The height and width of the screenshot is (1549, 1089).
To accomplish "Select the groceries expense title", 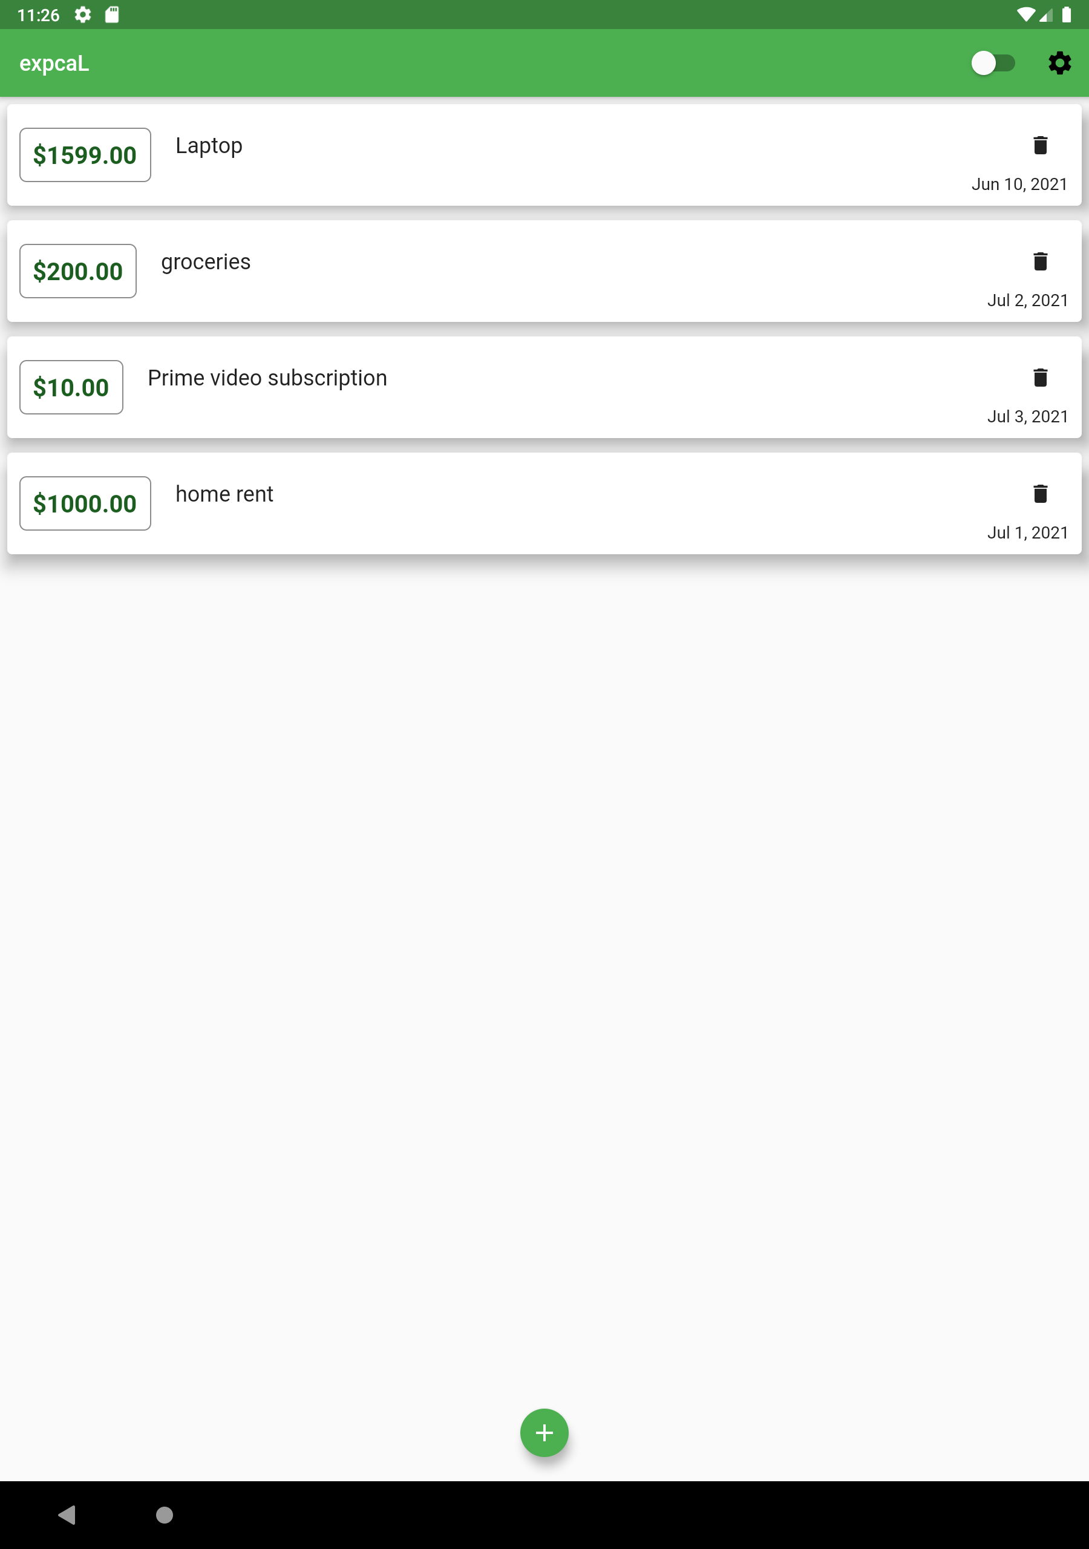I will click(206, 262).
